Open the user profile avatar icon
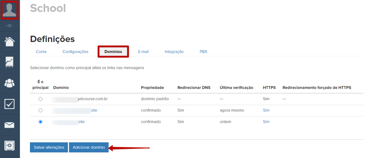This screenshot has height=158, width=374. point(10,10)
